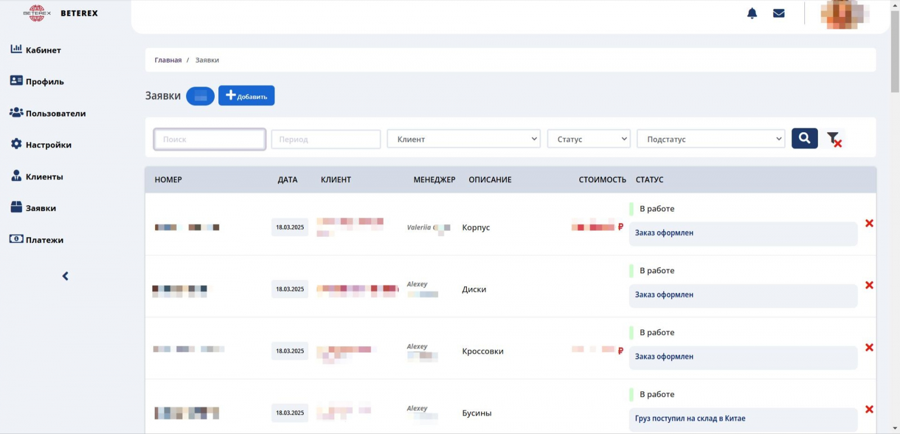The width and height of the screenshot is (900, 434).
Task: Click the magnifier search button
Action: pyautogui.click(x=804, y=138)
